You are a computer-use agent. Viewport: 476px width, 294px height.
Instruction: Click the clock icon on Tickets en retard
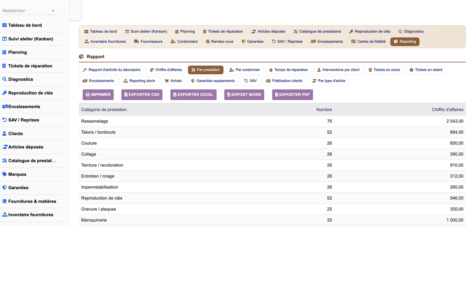pyautogui.click(x=411, y=70)
